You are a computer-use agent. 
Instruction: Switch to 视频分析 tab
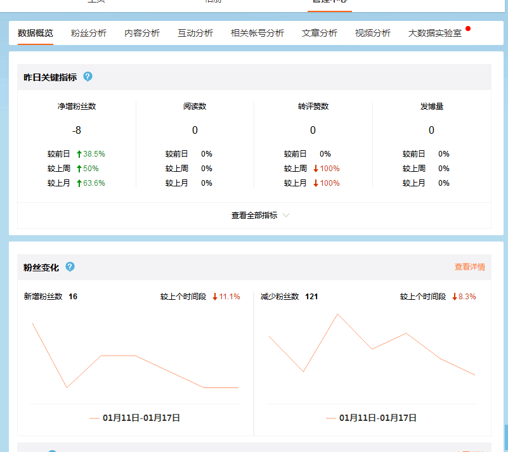pos(373,33)
